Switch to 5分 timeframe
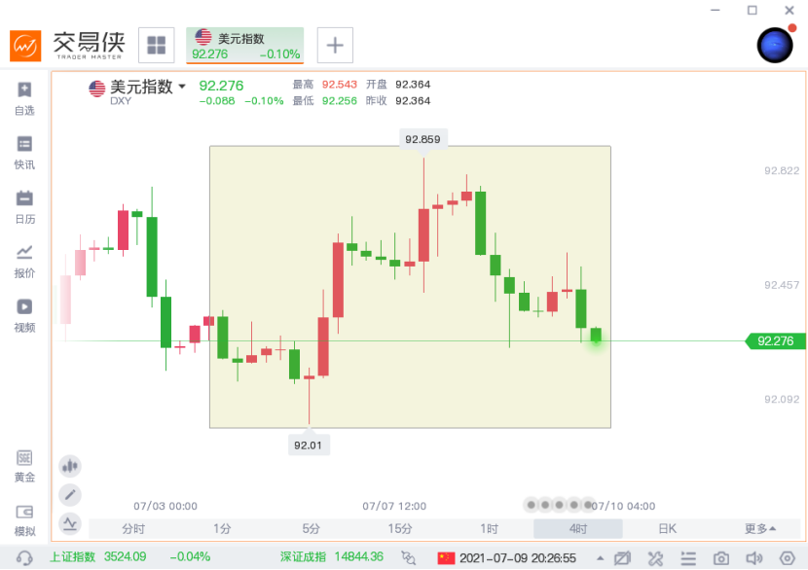Screen dimensions: 808x570 pos(311,529)
